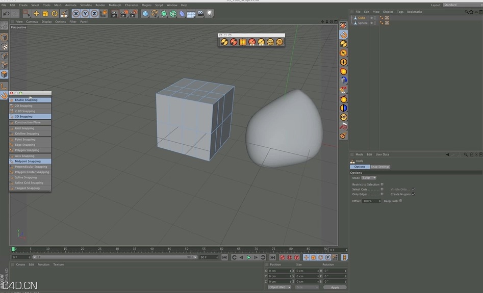This screenshot has width=483, height=293.
Task: Check Keep Lock option
Action: tap(400, 201)
